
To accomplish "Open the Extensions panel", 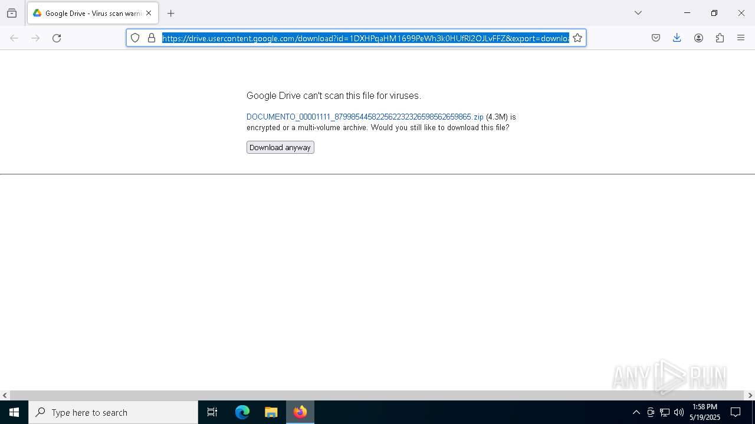I will coord(720,38).
